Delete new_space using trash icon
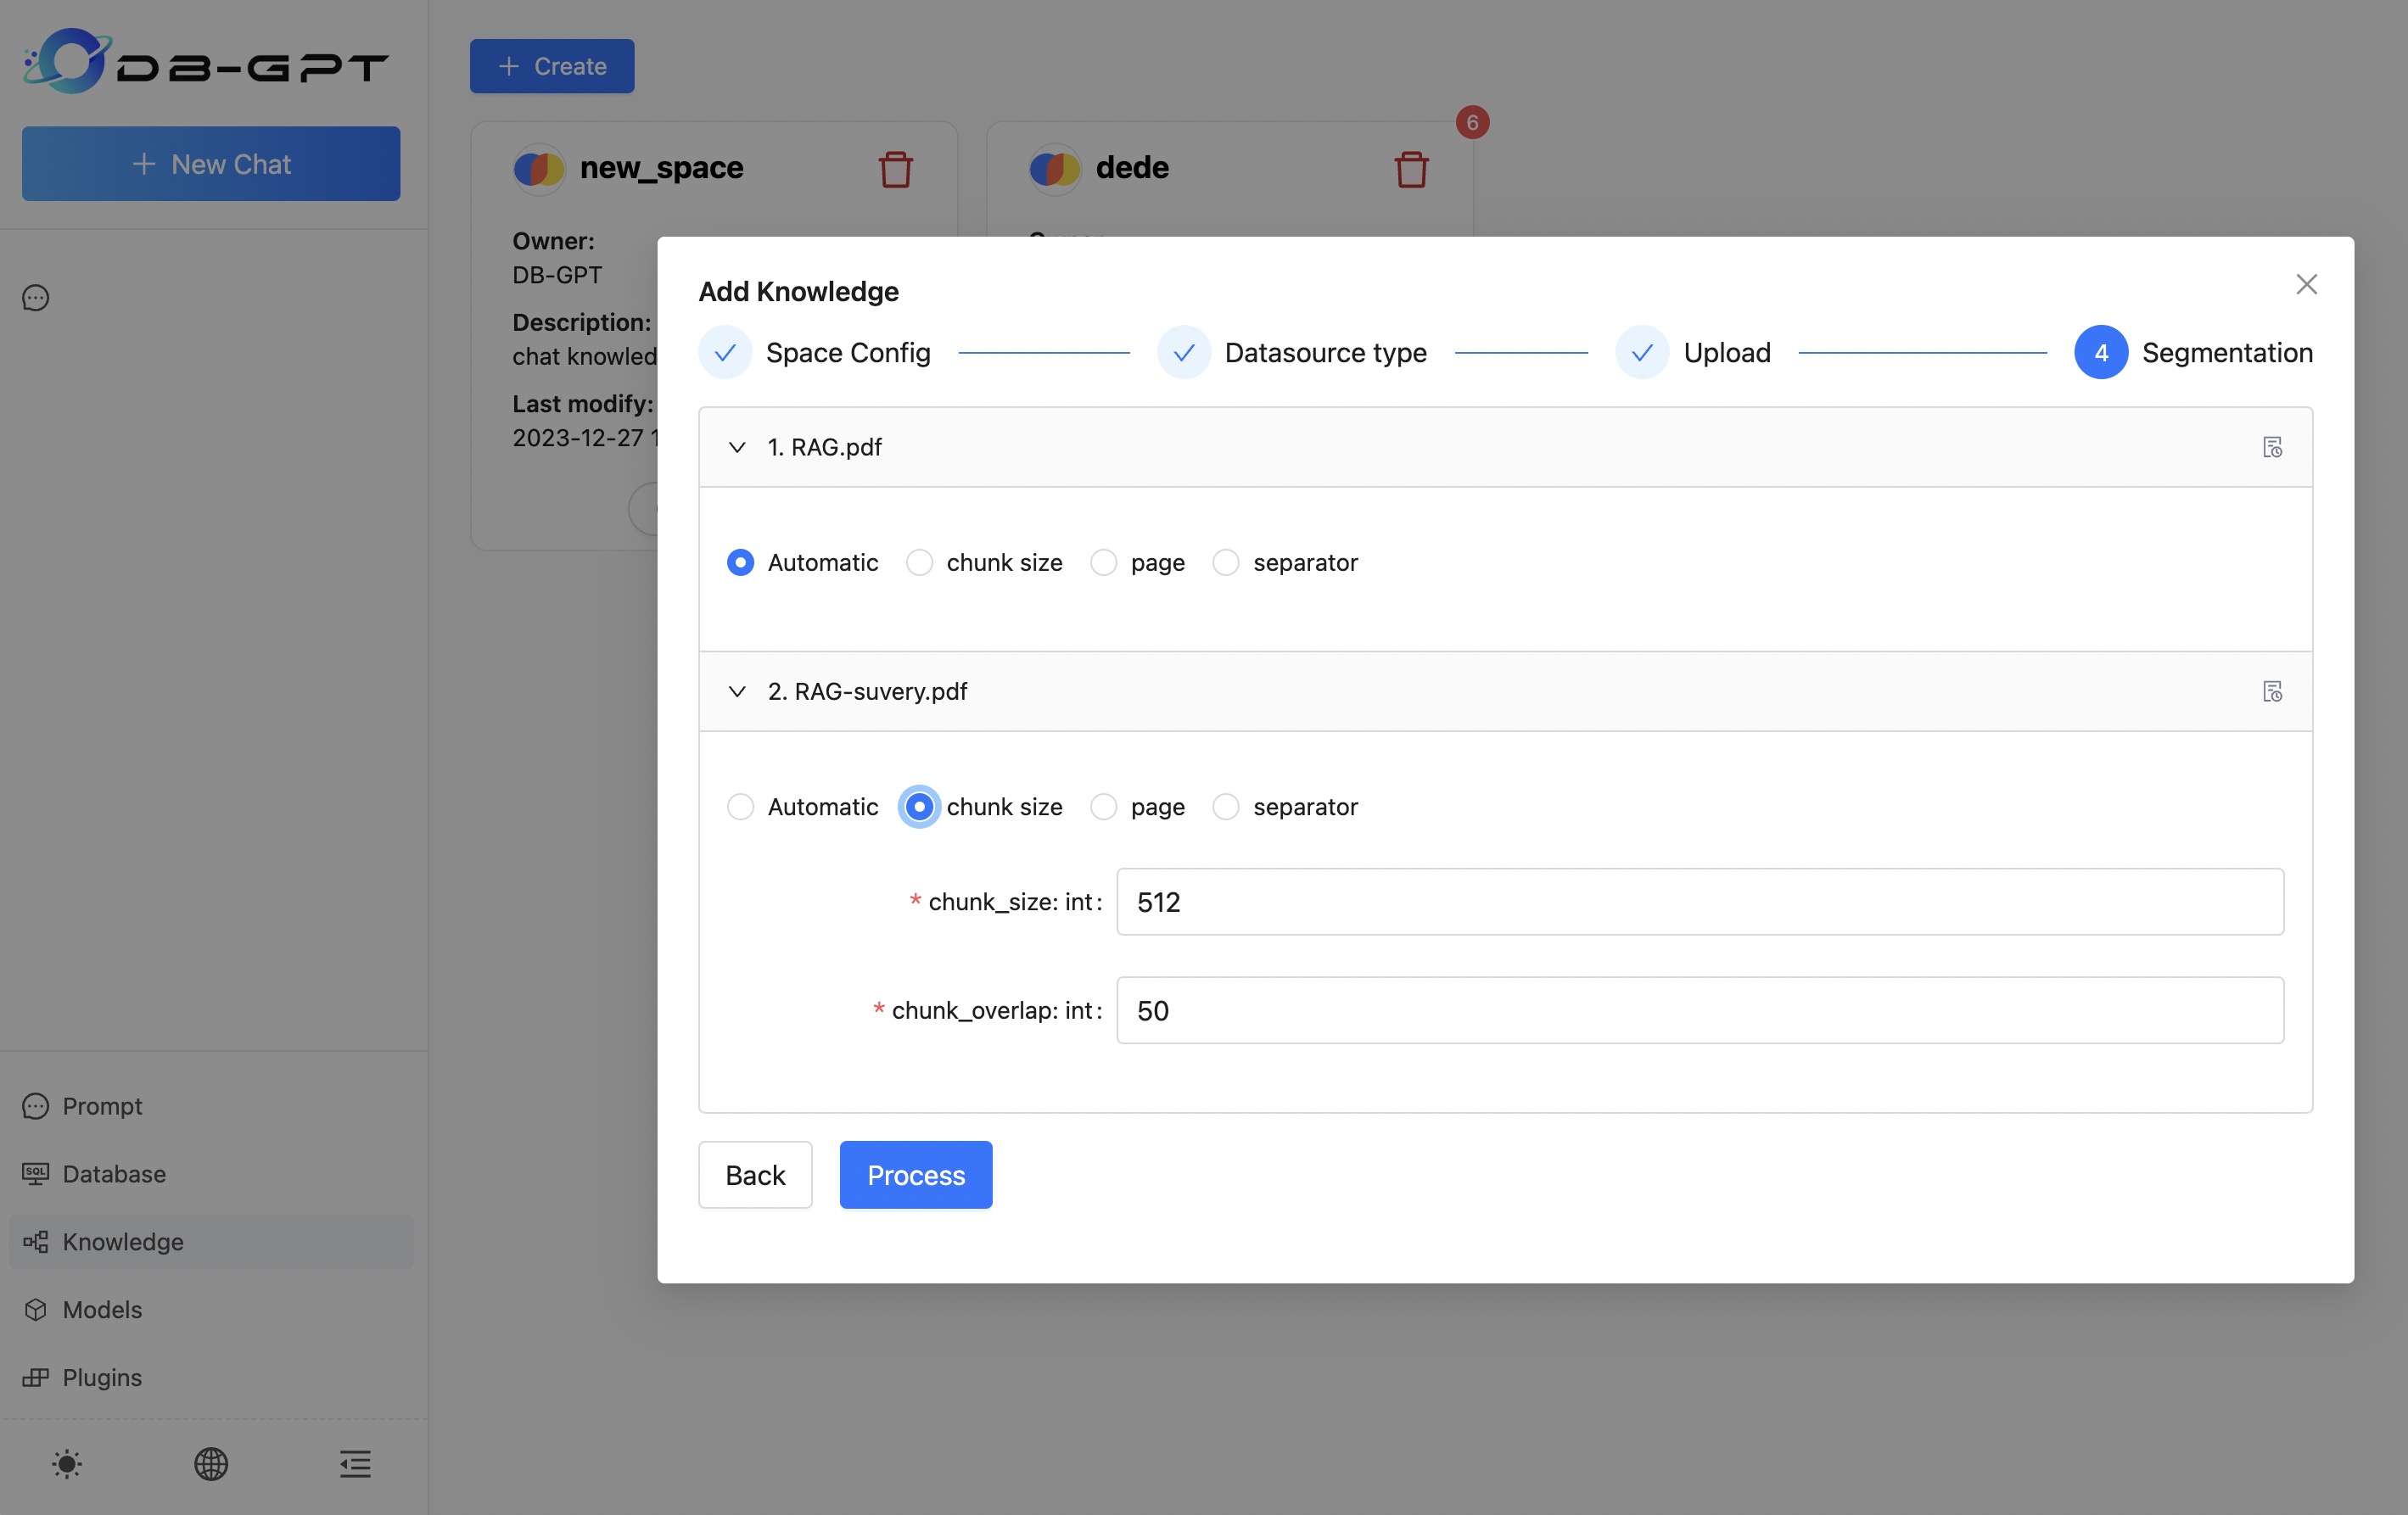The image size is (2408, 1515). (x=895, y=169)
